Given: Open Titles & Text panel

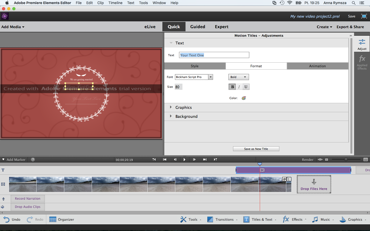Looking at the screenshot, I should [260, 219].
